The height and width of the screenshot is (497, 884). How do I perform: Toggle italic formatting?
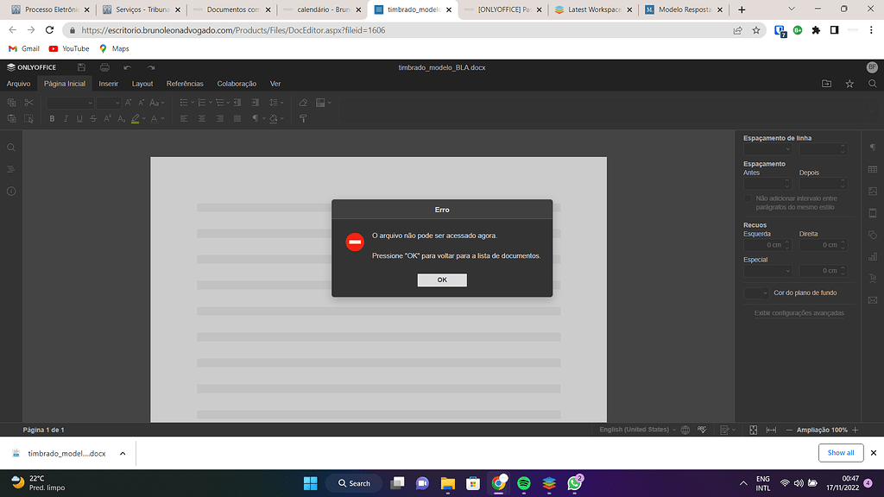pos(66,118)
